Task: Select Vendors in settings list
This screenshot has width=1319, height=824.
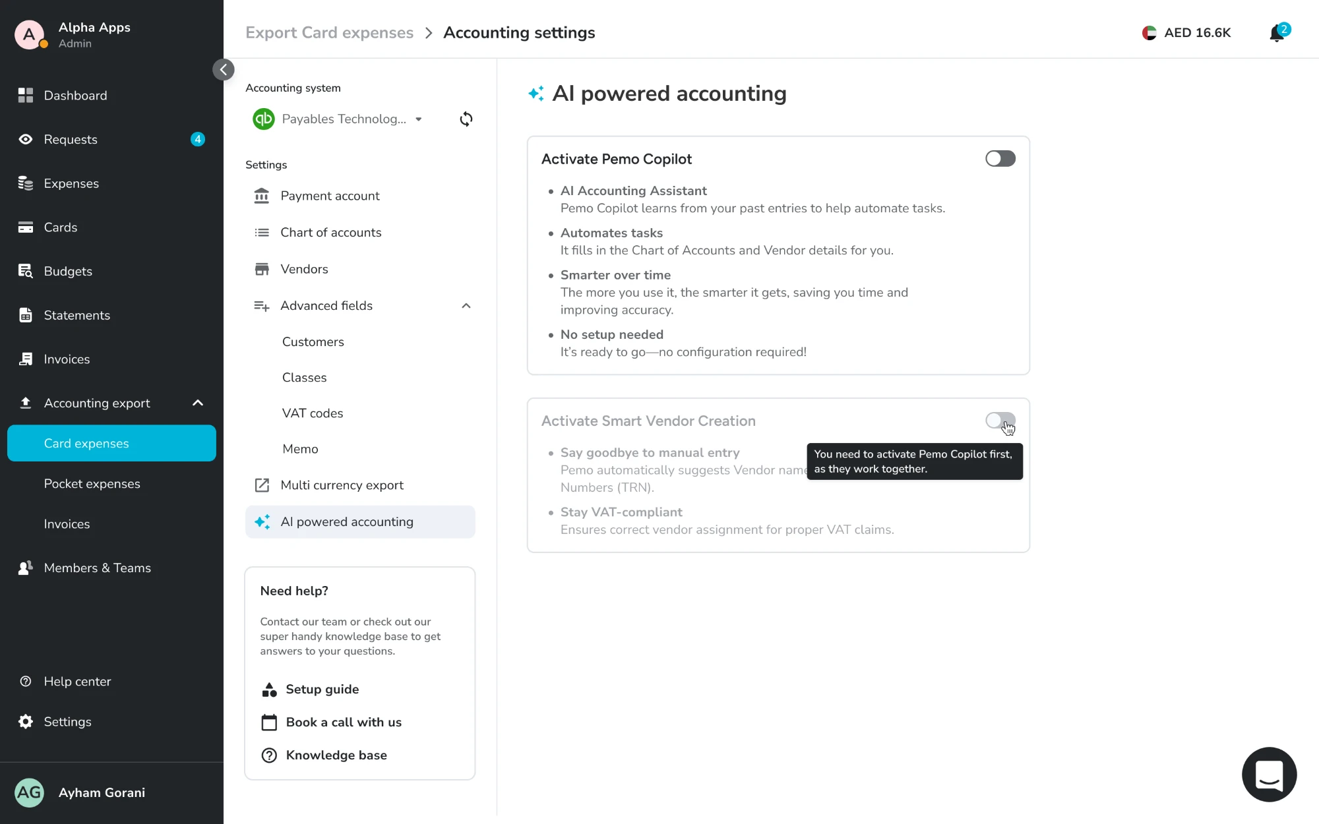Action: click(360, 269)
